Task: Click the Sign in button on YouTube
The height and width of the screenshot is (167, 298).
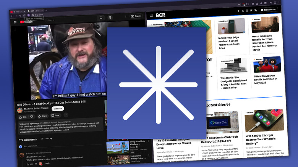Action: click(x=136, y=16)
